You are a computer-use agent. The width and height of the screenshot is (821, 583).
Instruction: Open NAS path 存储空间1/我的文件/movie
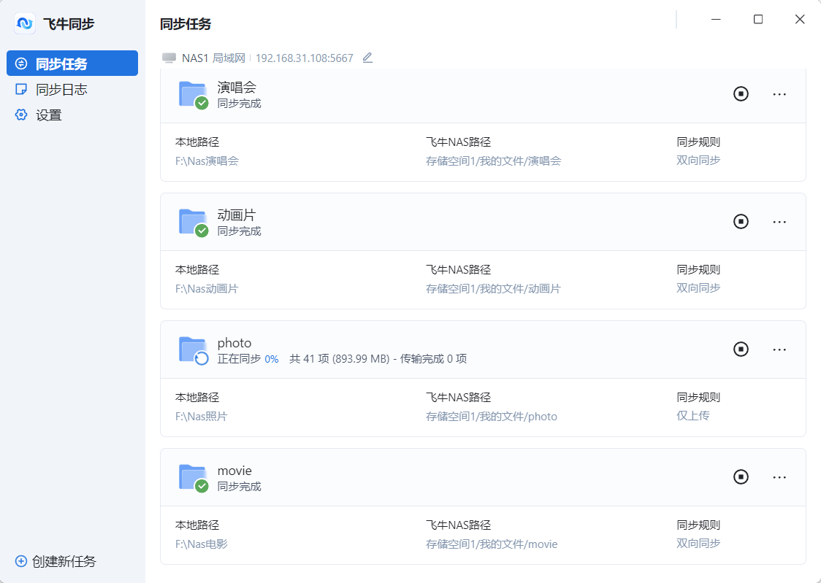[x=491, y=544]
